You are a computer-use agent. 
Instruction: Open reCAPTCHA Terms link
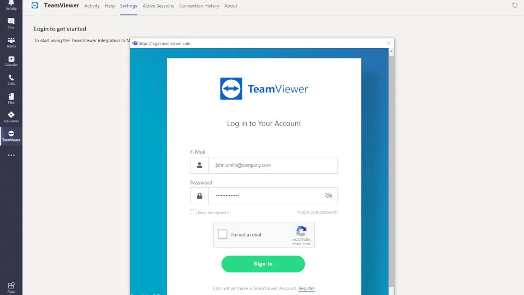(x=307, y=244)
